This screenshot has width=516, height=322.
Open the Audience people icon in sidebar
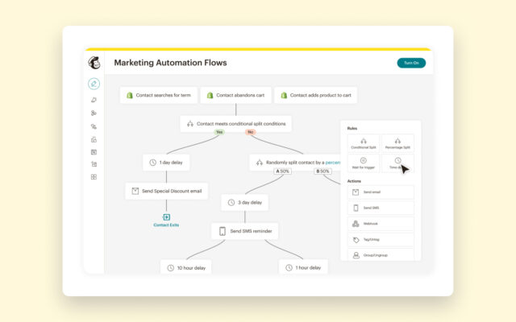[x=94, y=113]
